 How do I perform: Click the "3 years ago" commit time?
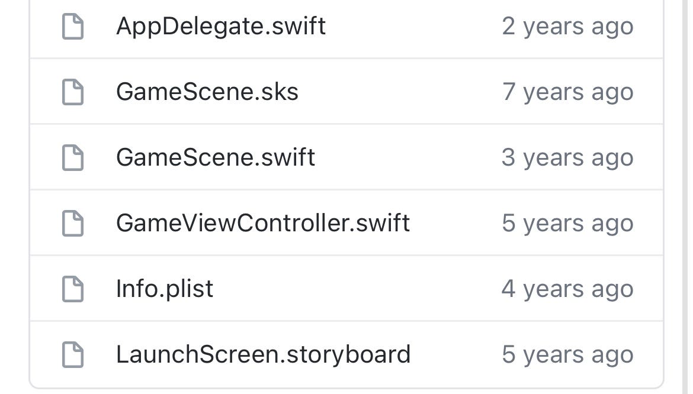[567, 158]
